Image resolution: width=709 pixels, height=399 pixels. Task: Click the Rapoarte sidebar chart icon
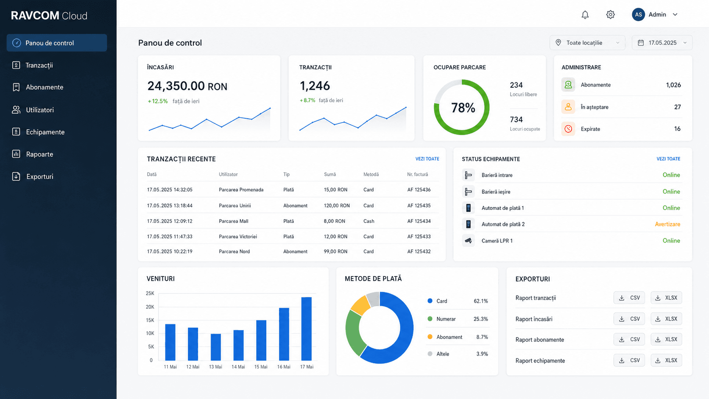[x=16, y=154]
